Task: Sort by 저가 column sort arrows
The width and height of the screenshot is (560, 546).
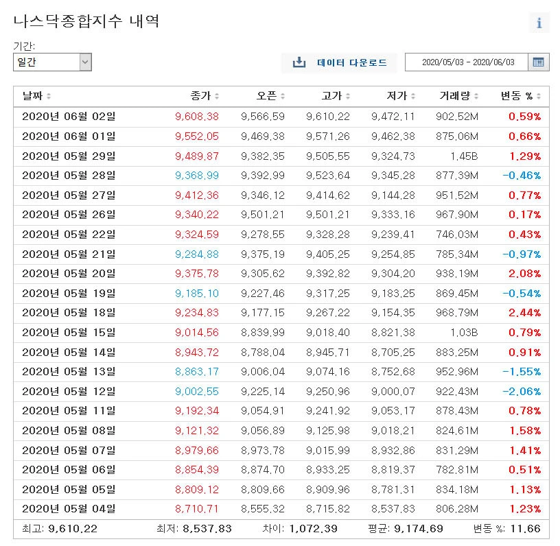Action: [413, 96]
